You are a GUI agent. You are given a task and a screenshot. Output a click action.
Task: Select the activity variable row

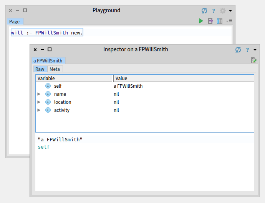(145, 110)
